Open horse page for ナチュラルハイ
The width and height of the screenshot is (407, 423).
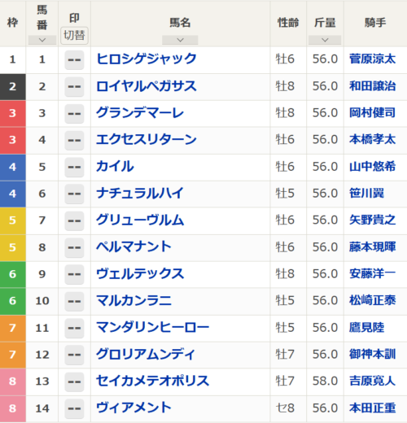140,194
